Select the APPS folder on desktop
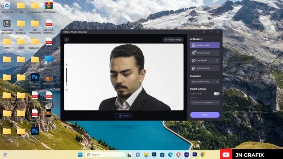 [7, 43]
